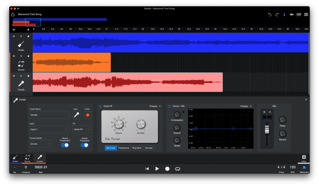
Task: Click the Home icon at top left
Action: (x=13, y=14)
